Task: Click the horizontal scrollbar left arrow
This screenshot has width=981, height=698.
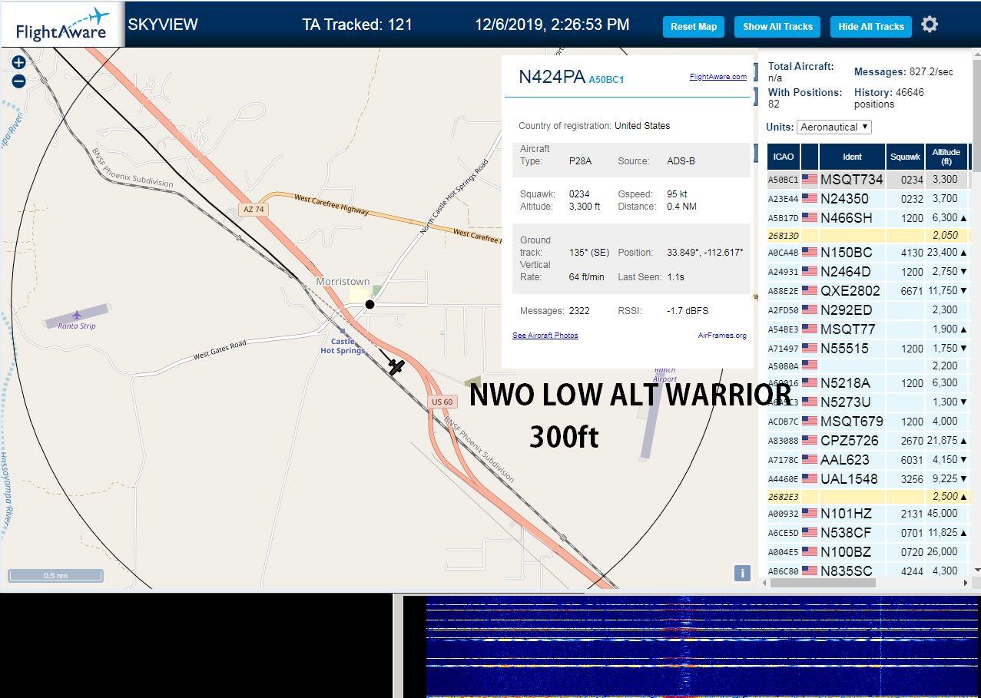Action: pos(765,583)
